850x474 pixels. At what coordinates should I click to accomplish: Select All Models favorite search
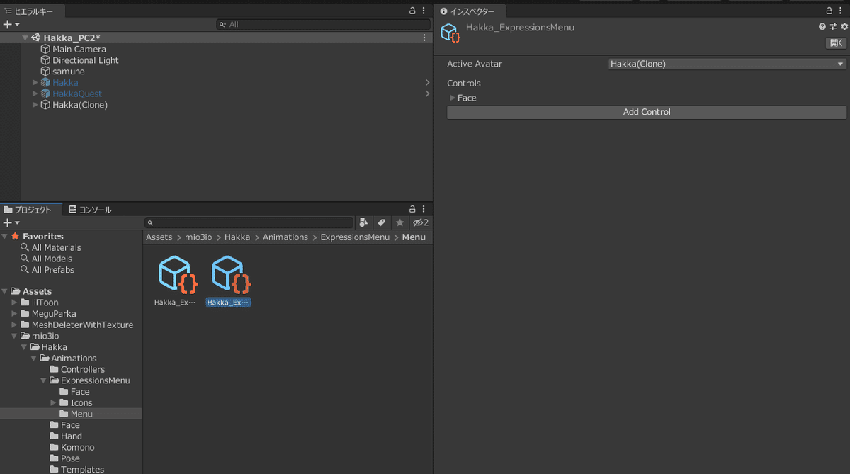pos(52,259)
